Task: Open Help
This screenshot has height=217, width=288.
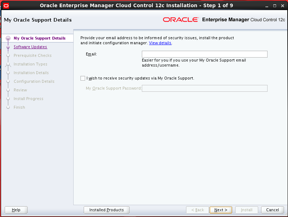Action: tap(16, 210)
